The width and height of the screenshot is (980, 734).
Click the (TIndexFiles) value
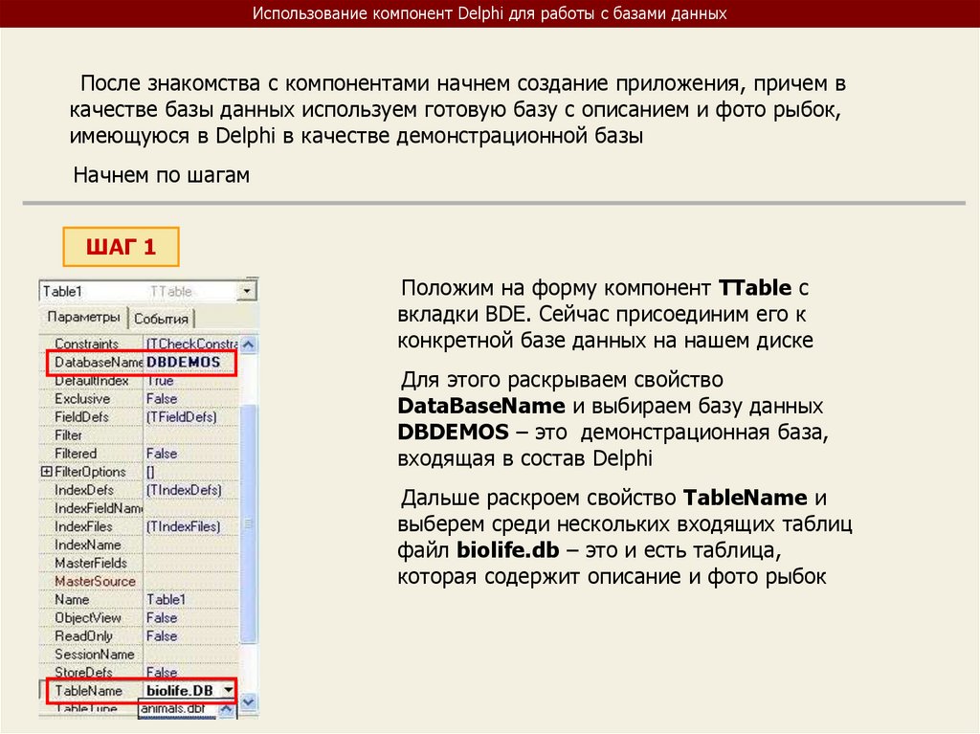[x=183, y=526]
